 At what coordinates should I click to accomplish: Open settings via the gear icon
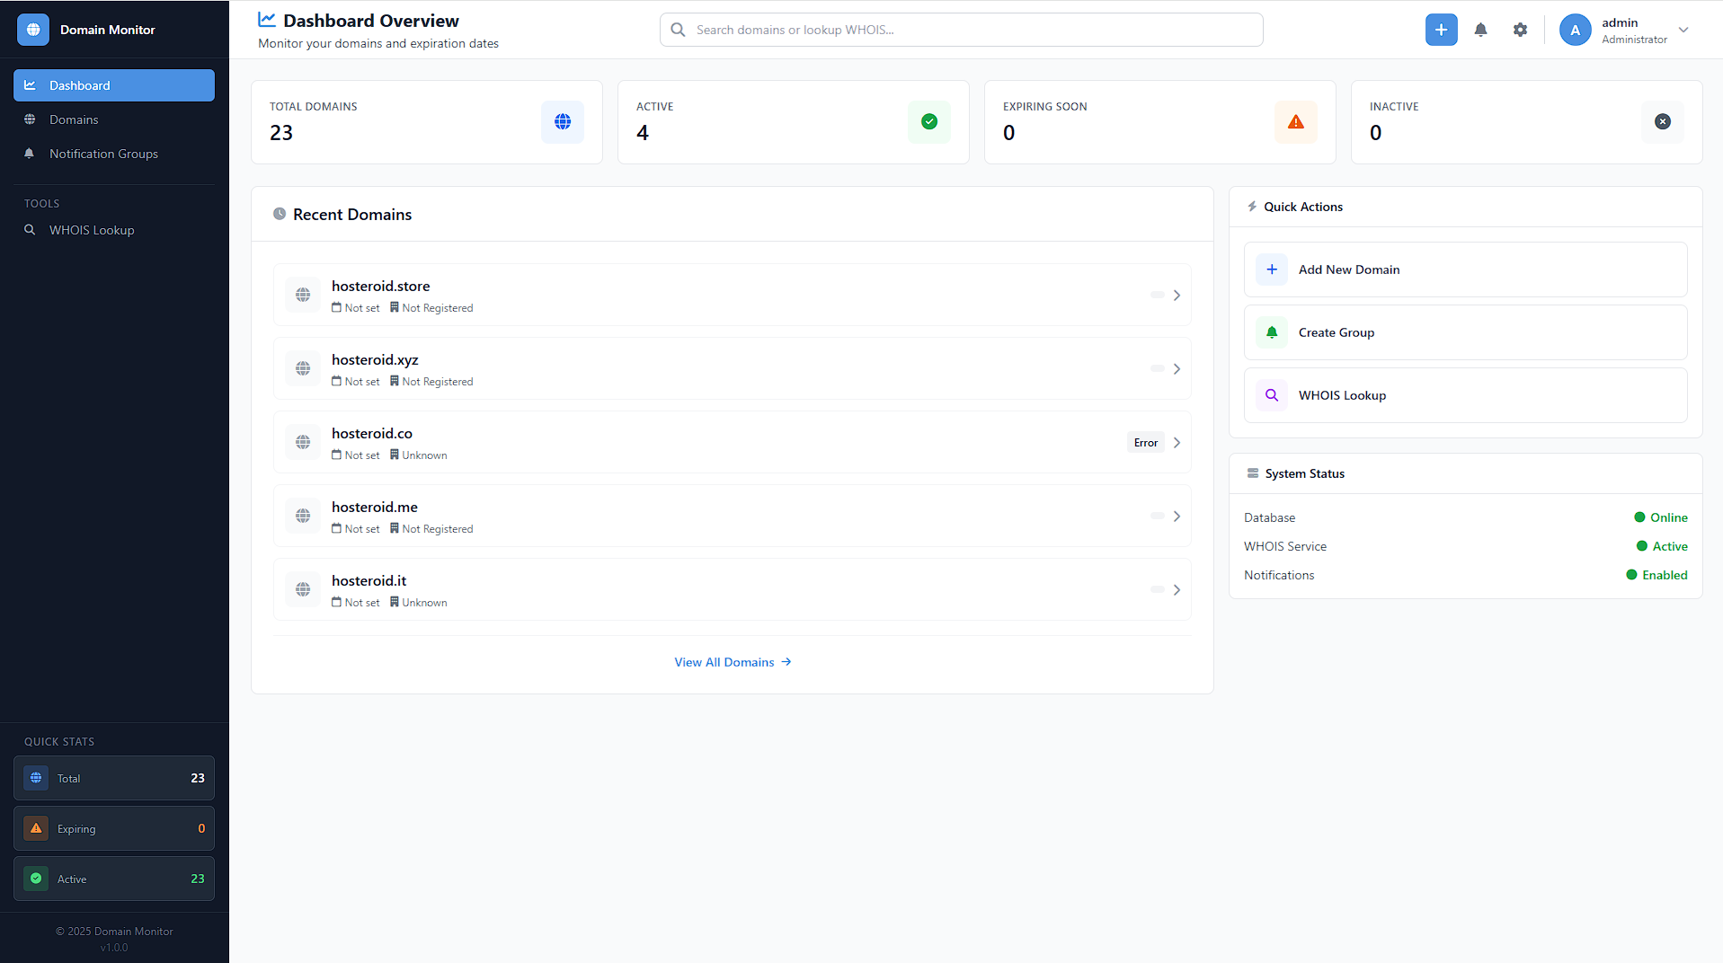click(1520, 30)
